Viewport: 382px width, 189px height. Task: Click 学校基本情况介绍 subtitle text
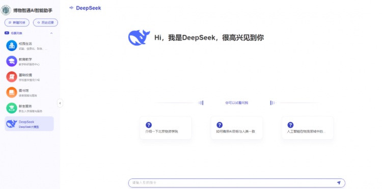pos(29,80)
